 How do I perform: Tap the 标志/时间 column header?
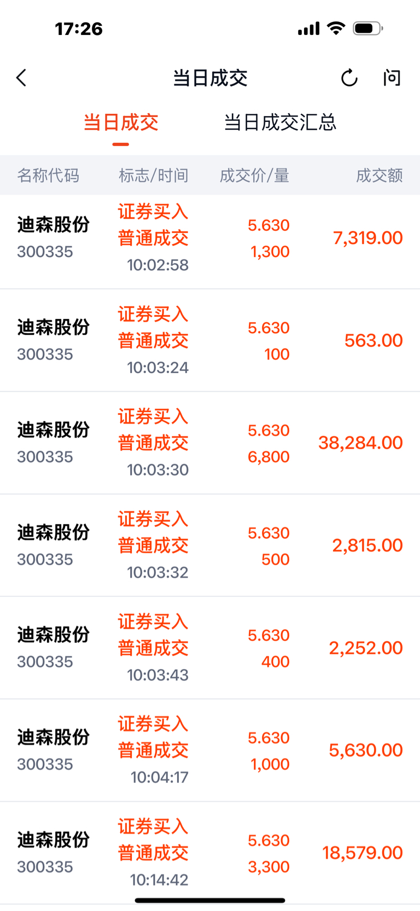[154, 176]
